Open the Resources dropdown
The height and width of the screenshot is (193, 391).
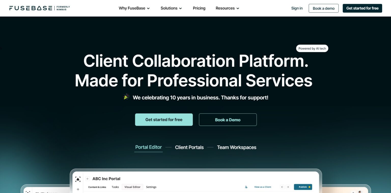[227, 8]
